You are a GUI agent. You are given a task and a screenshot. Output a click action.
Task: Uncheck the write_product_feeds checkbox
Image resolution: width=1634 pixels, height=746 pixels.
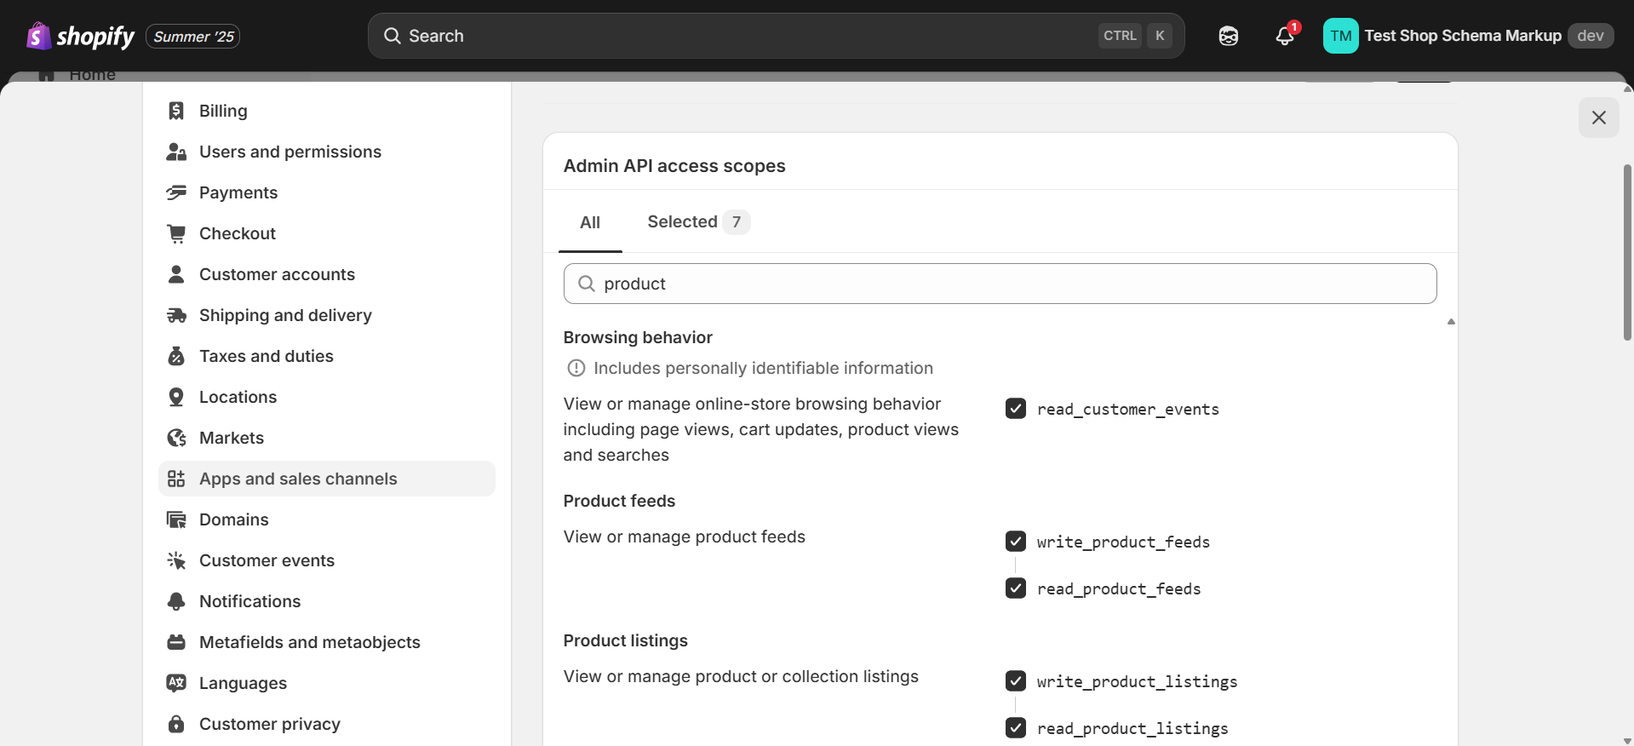tap(1016, 542)
